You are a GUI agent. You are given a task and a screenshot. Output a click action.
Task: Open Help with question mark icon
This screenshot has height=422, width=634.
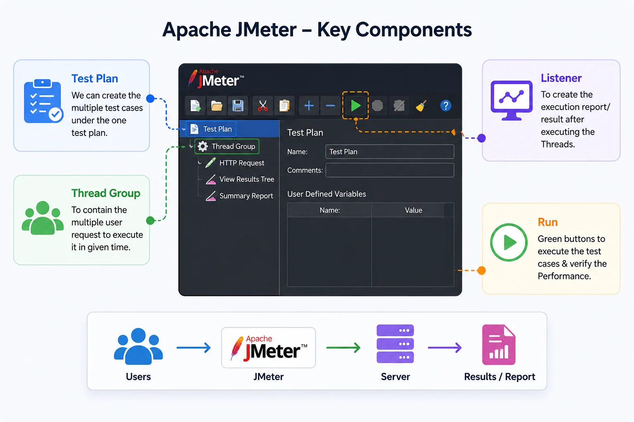tap(446, 106)
